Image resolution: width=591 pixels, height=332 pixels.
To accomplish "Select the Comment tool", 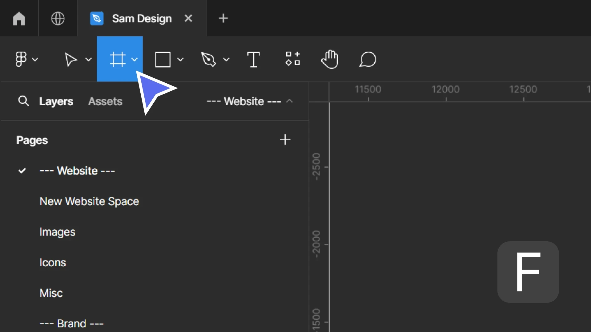I will coord(368,60).
